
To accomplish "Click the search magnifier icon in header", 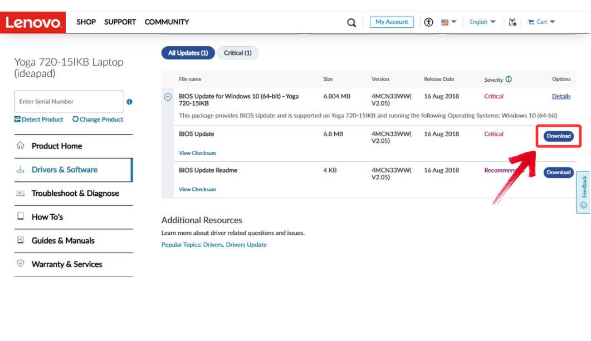I will pyautogui.click(x=351, y=22).
